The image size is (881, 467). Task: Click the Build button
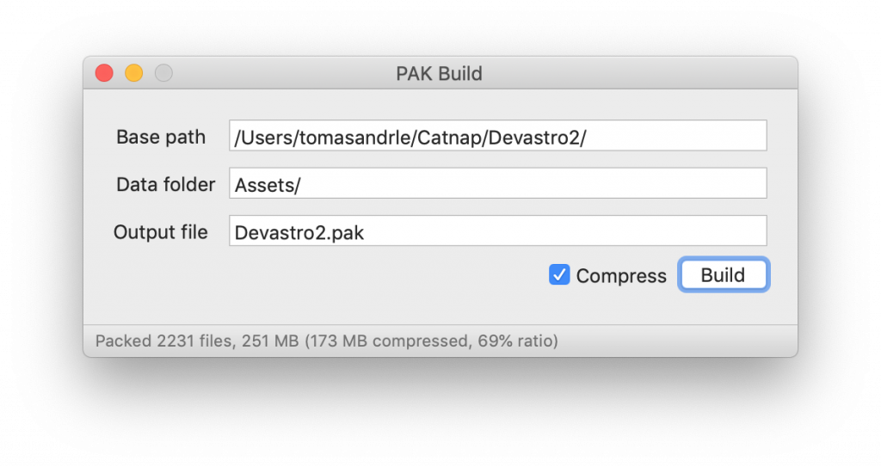point(723,275)
